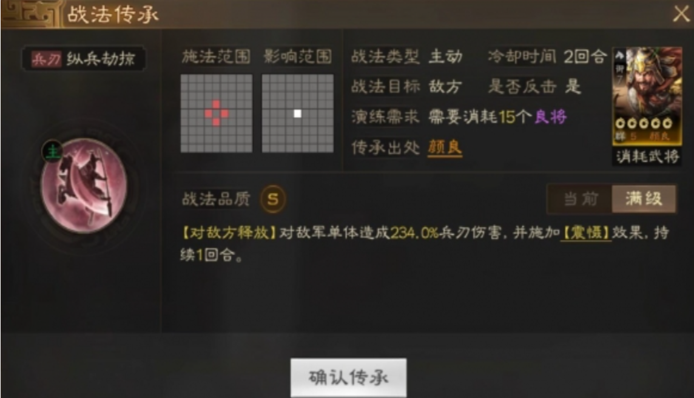Screen dimensions: 694x398
Task: Click the green 主 badge on skill icon
Action: point(53,152)
